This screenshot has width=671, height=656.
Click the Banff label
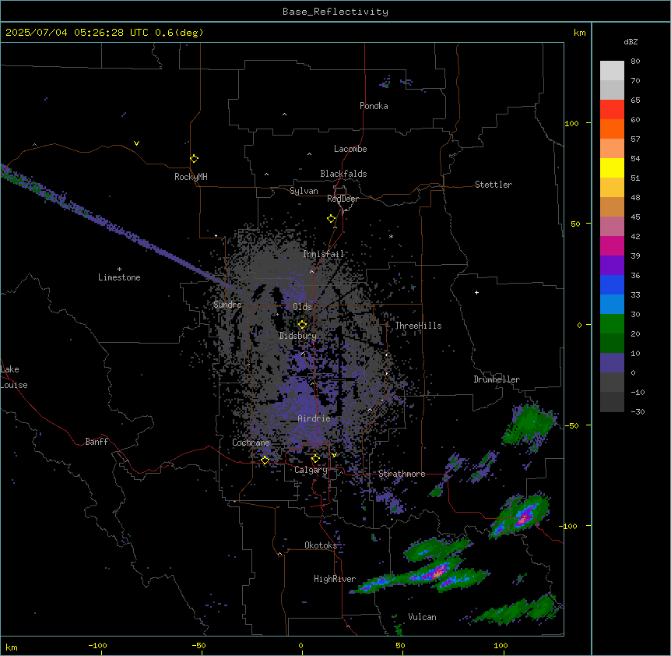[97, 442]
